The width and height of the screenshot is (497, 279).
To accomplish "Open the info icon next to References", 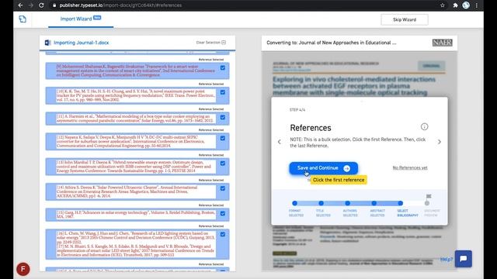I will pyautogui.click(x=425, y=127).
